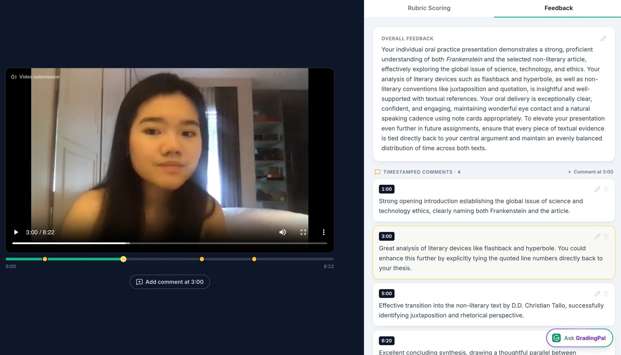
Task: Mute the video volume speaker icon
Action: click(x=283, y=232)
